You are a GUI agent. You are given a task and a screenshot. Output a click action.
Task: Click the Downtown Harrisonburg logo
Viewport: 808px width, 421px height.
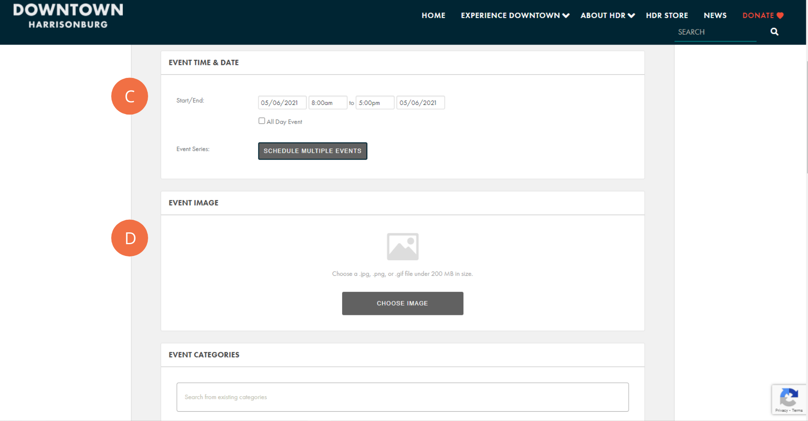pyautogui.click(x=68, y=16)
